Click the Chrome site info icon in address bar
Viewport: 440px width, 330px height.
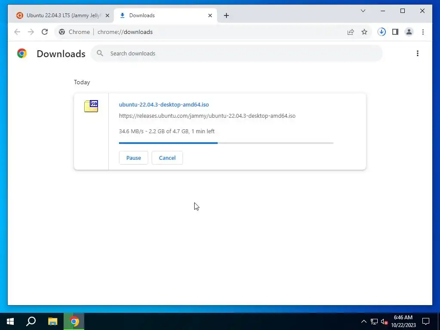(62, 32)
